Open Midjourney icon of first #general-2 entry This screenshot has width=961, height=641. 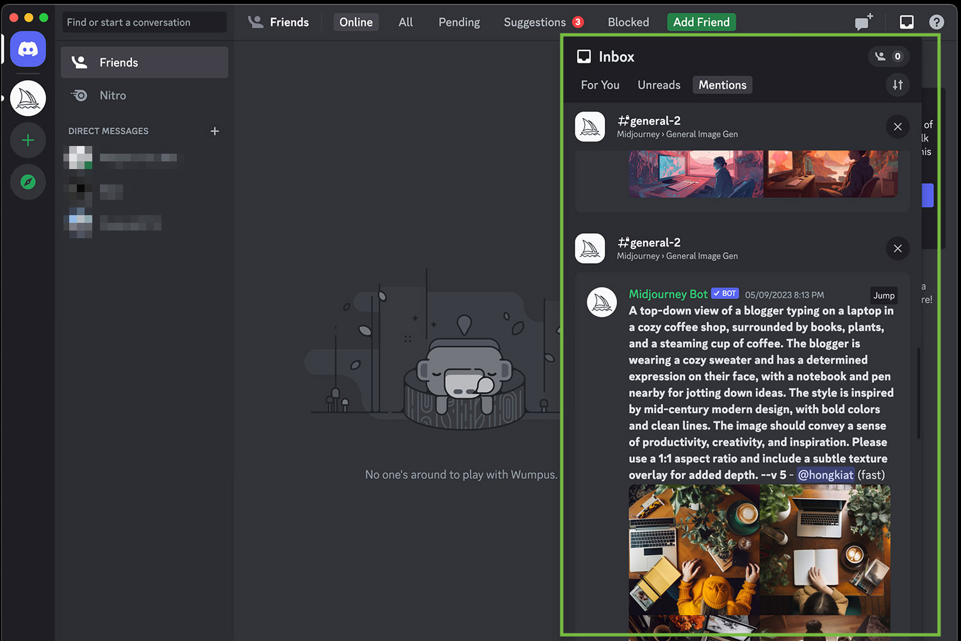[x=590, y=127]
